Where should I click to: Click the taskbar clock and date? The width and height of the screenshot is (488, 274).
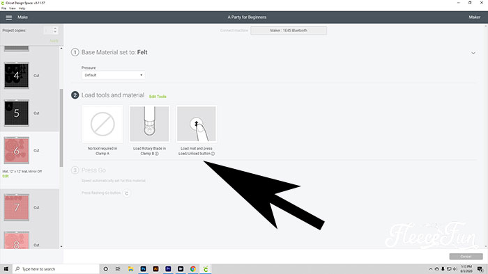466,269
